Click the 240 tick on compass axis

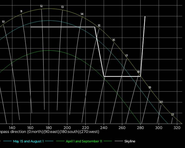pyautogui.click(x=104, y=128)
